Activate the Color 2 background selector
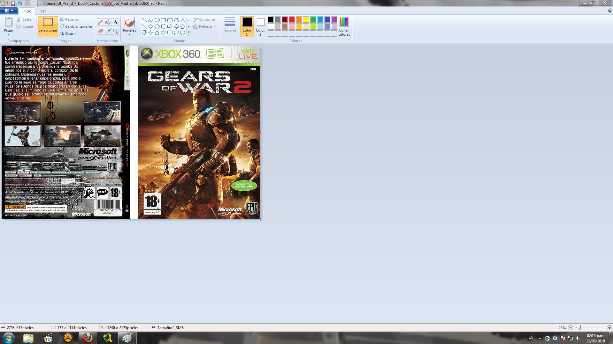 point(260,26)
